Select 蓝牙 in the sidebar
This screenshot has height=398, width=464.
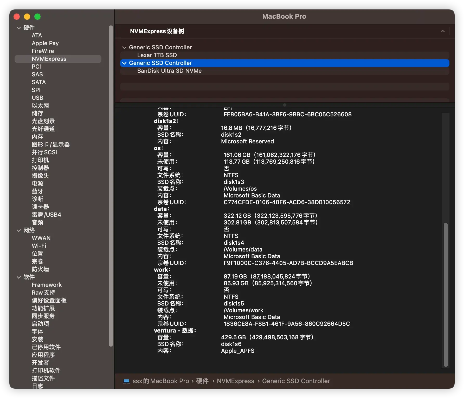click(x=37, y=191)
